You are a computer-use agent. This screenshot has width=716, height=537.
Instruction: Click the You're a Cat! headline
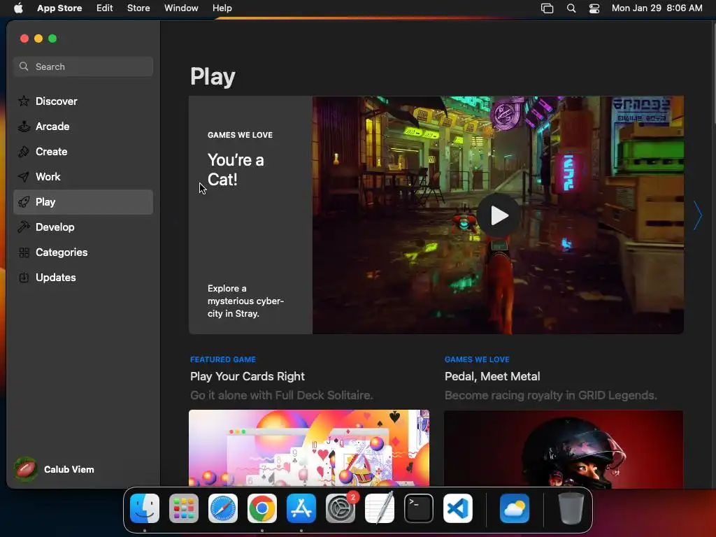[236, 169]
